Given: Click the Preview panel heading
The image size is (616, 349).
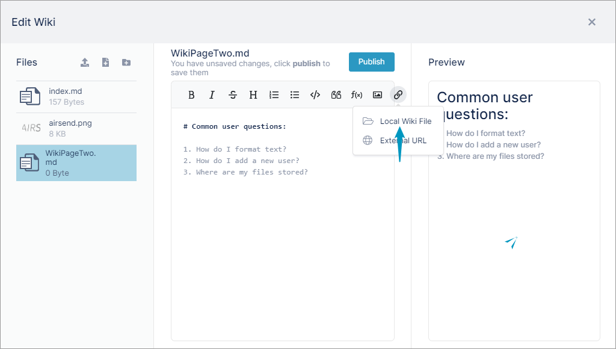Looking at the screenshot, I should tap(446, 63).
